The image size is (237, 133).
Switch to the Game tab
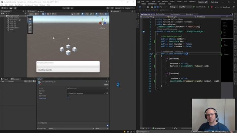(x=41, y=11)
